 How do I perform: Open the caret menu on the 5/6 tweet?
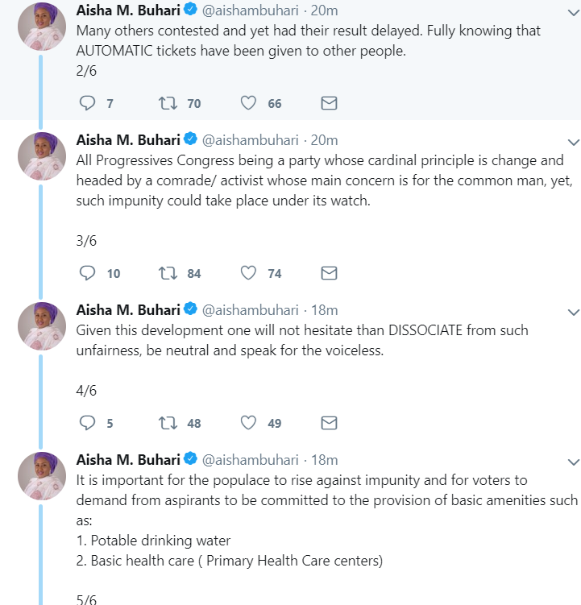tap(573, 462)
